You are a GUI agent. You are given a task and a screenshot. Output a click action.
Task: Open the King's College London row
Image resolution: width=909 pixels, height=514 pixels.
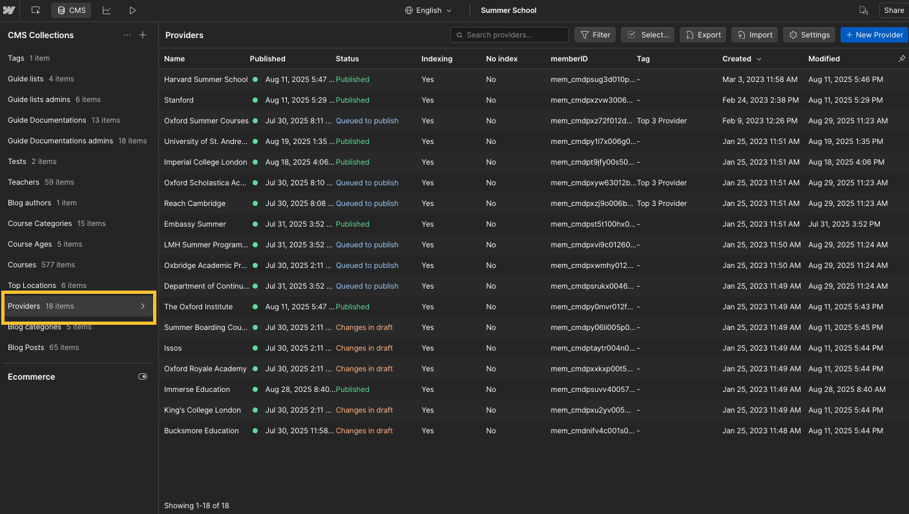(534, 410)
